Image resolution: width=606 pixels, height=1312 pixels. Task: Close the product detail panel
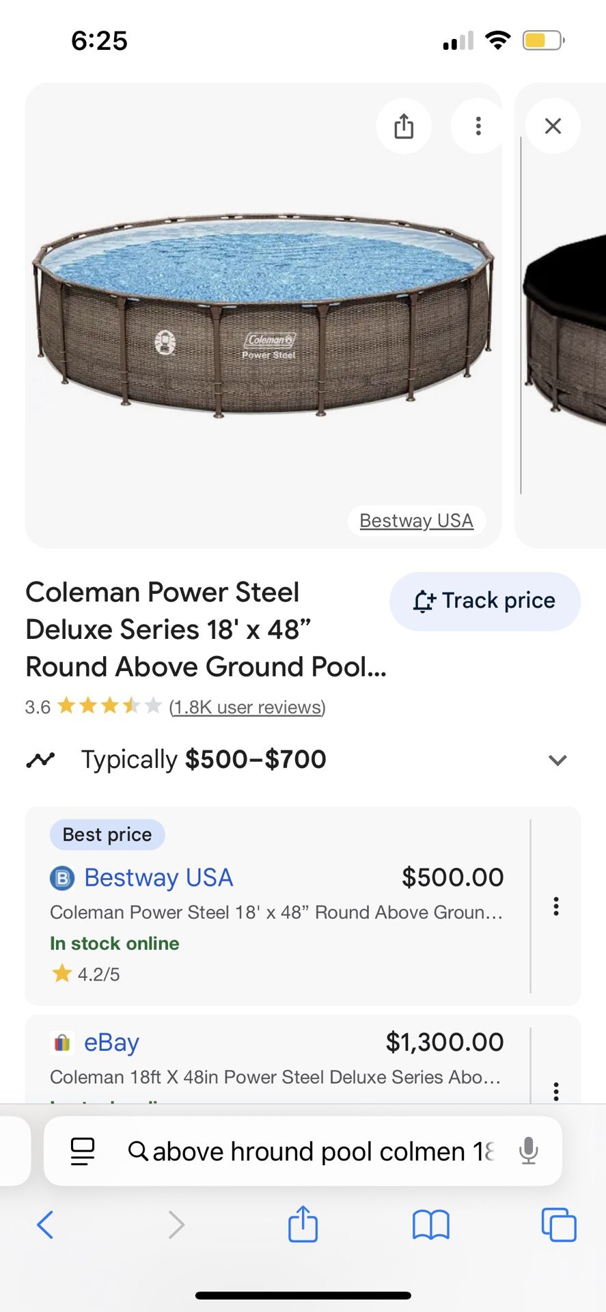[x=553, y=126]
